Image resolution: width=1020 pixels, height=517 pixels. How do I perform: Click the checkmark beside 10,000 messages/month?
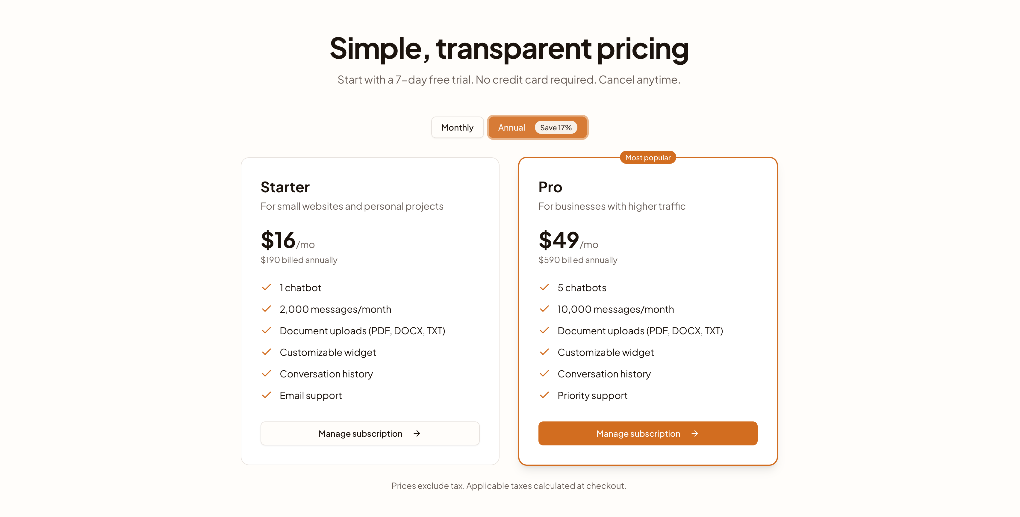pyautogui.click(x=544, y=309)
